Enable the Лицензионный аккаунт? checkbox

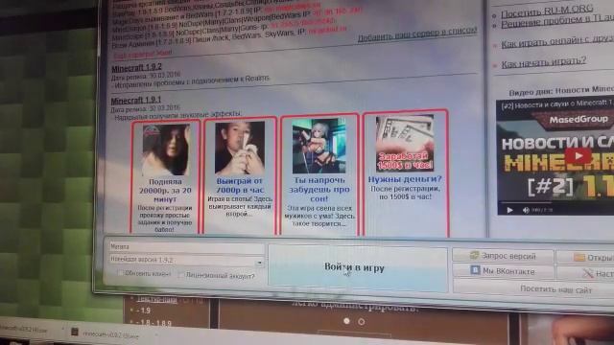point(181,275)
